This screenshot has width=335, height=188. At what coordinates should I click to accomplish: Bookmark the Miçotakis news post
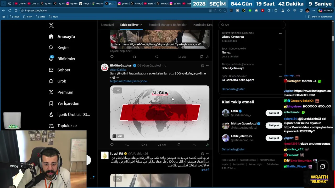tap(202, 57)
